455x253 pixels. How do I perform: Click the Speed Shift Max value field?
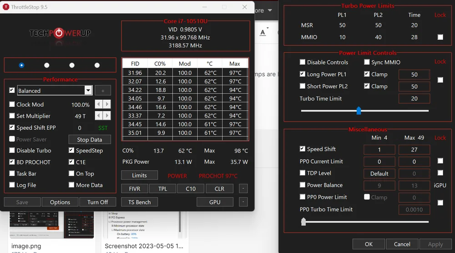415,150
